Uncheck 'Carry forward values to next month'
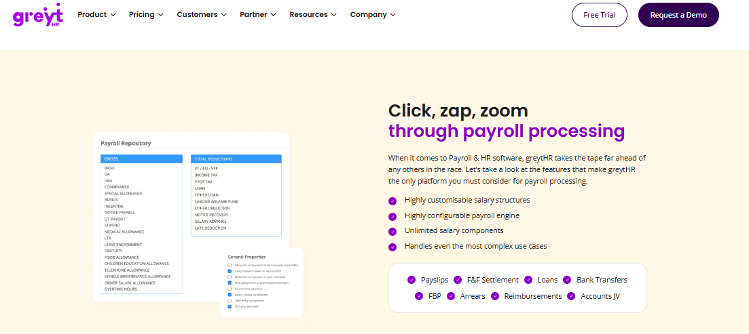This screenshot has width=749, height=334. [230, 270]
